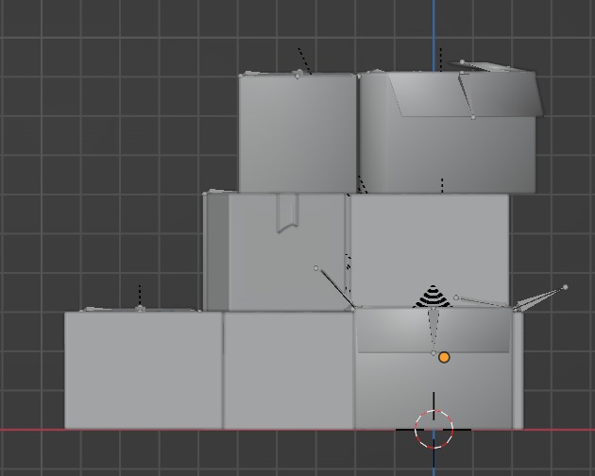This screenshot has width=595, height=476.
Task: Select the top-left closed box
Action: (297, 133)
